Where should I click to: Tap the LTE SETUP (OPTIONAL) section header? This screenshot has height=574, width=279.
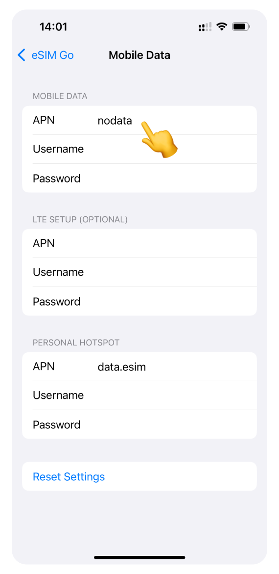80,219
